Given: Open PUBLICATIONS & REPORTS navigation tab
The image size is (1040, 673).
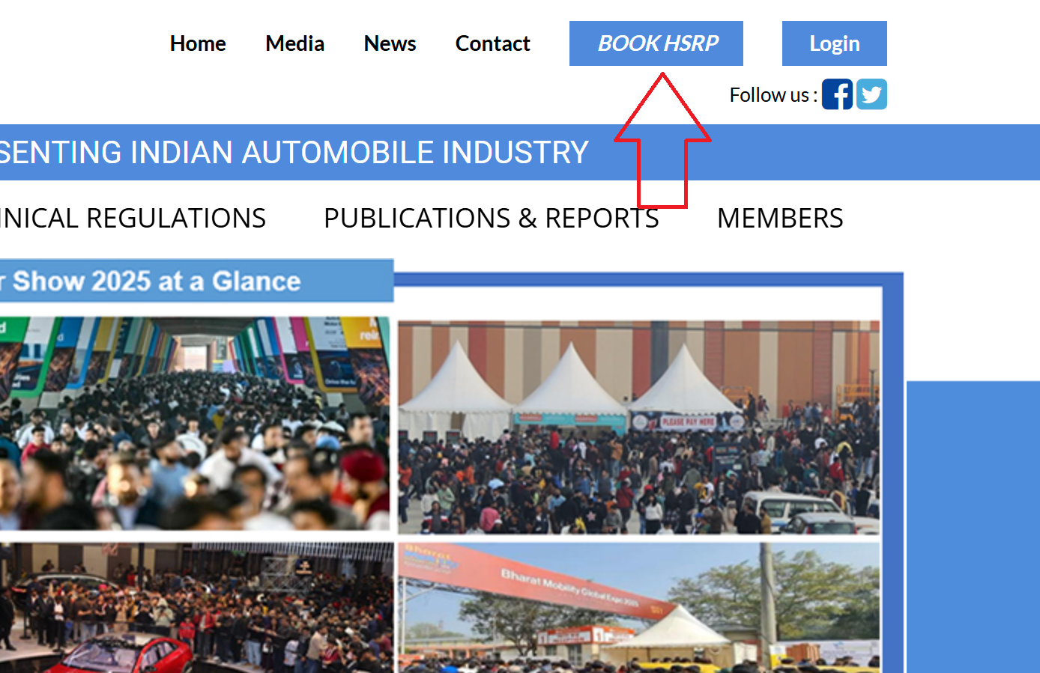Looking at the screenshot, I should coord(491,218).
